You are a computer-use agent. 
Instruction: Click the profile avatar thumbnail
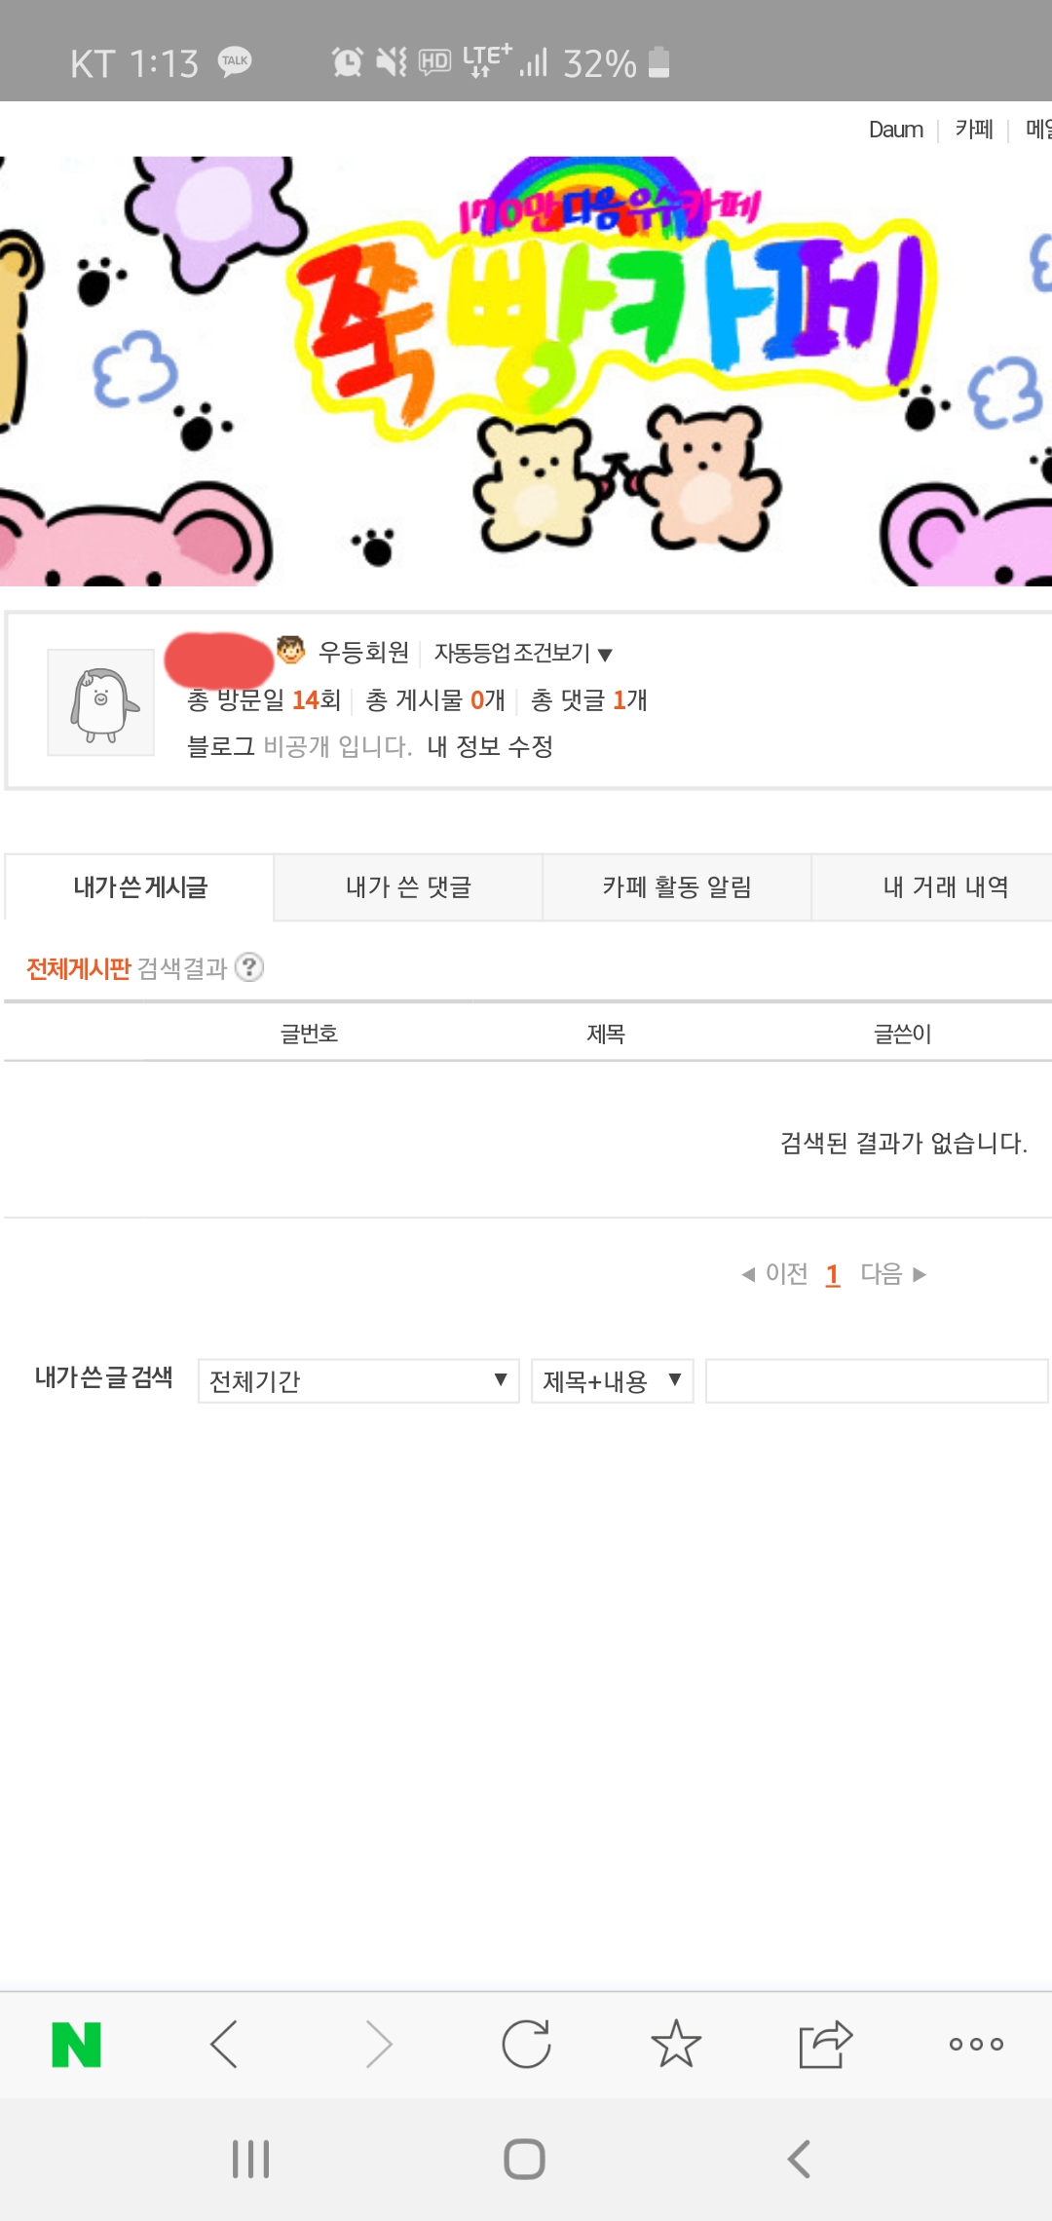(101, 702)
